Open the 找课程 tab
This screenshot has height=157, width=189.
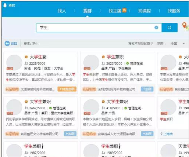[x=145, y=11]
